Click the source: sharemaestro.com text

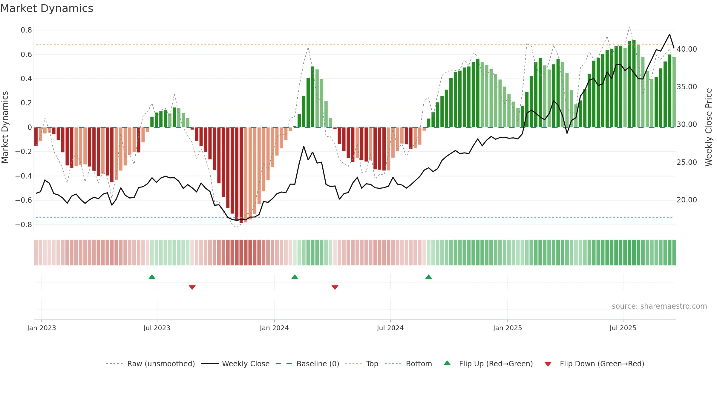click(x=659, y=306)
